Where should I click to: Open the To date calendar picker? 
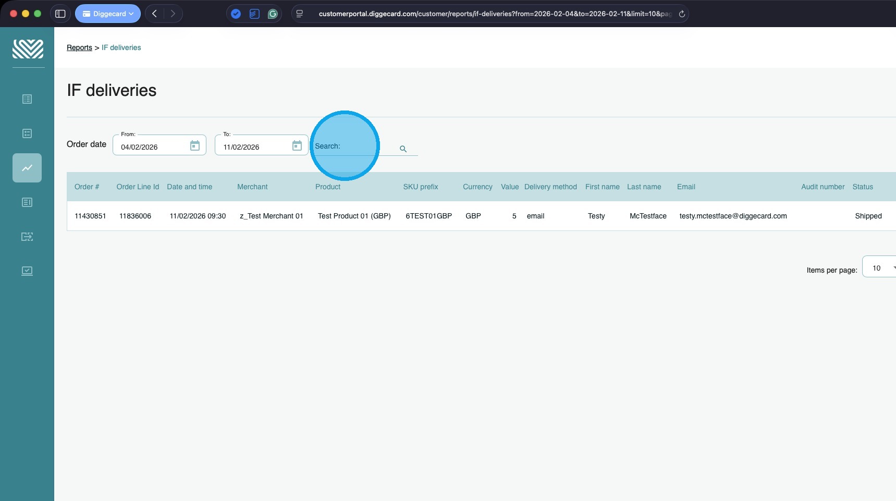pos(297,145)
